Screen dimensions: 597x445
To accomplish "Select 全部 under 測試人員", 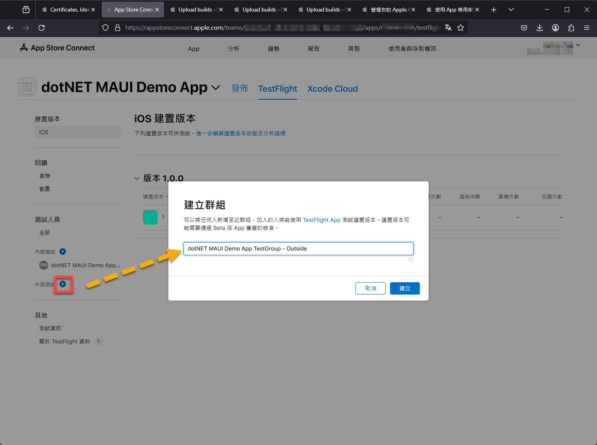I will coord(45,233).
